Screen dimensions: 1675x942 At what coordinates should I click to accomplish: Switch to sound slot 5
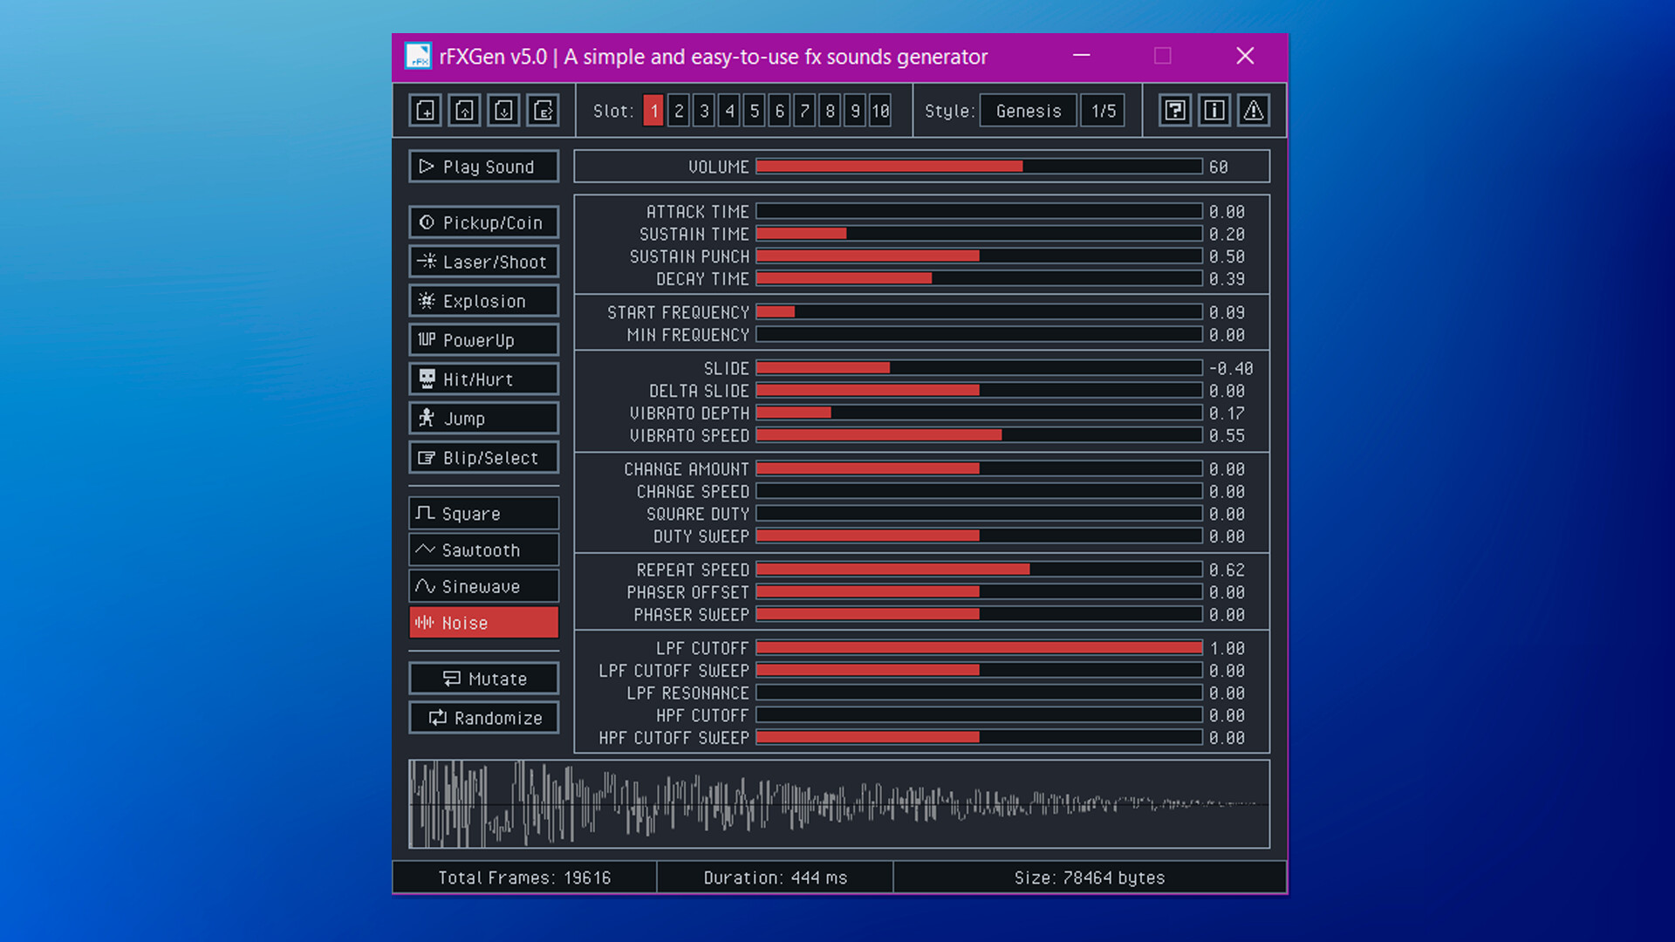[754, 110]
